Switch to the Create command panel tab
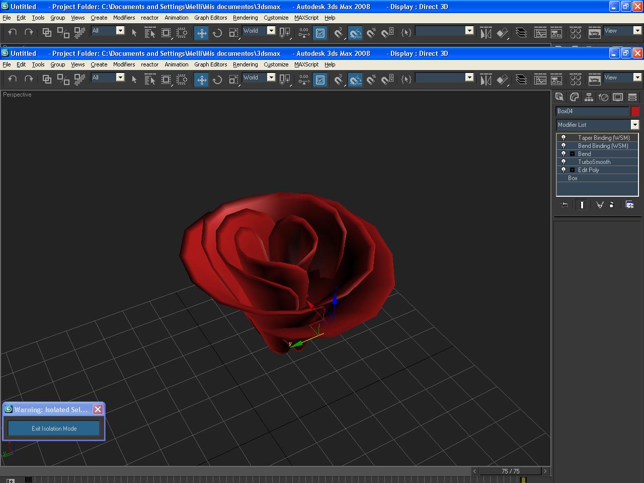Viewport: 644px width, 483px height. [559, 97]
